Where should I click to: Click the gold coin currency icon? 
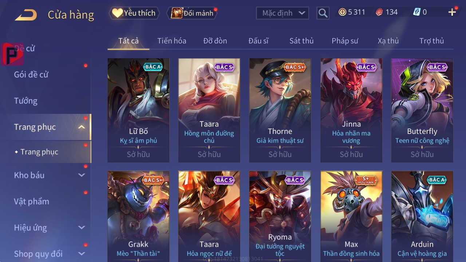pyautogui.click(x=342, y=12)
